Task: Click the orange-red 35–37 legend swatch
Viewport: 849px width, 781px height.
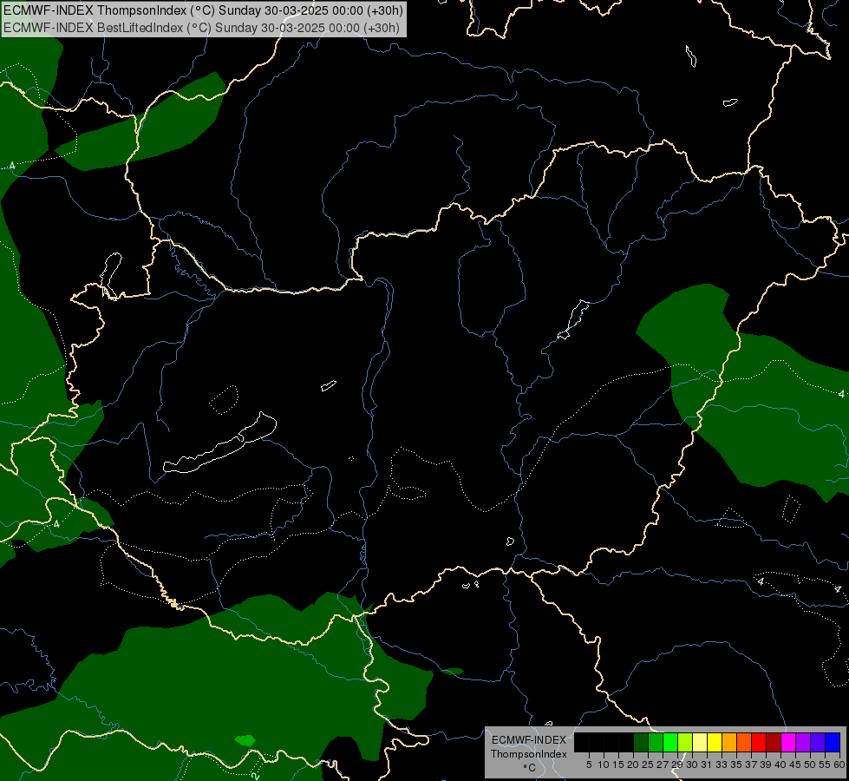Action: (744, 742)
